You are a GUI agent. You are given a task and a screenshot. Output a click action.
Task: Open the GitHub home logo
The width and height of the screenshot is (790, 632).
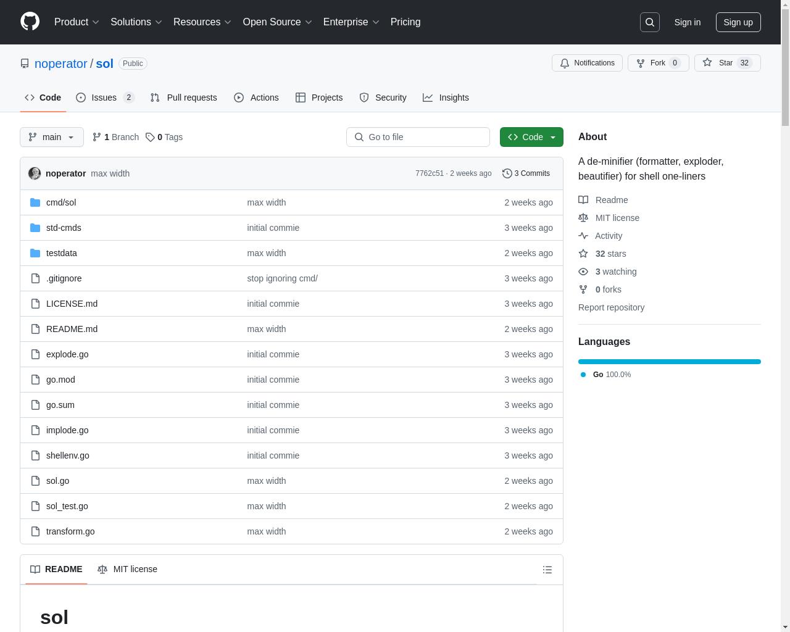point(30,22)
